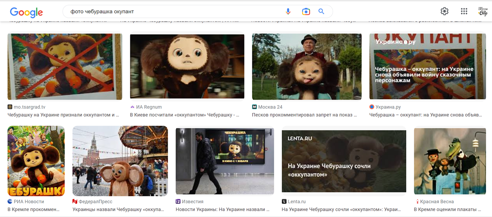
Task: Open link 'На Украине Чебурашку сочли «оккупантом»: Украи...'
Action: [341, 210]
